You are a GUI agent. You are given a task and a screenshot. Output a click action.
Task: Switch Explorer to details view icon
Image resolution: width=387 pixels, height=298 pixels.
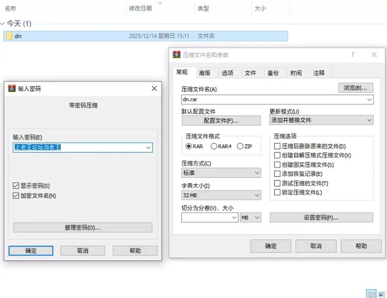coord(371,294)
